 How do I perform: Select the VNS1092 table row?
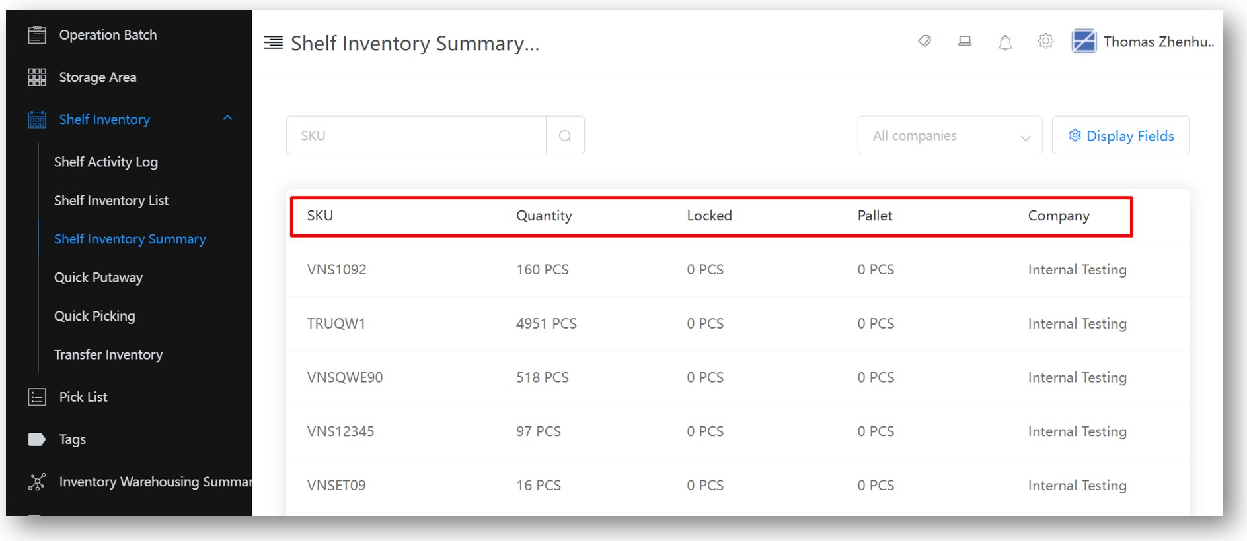click(737, 269)
